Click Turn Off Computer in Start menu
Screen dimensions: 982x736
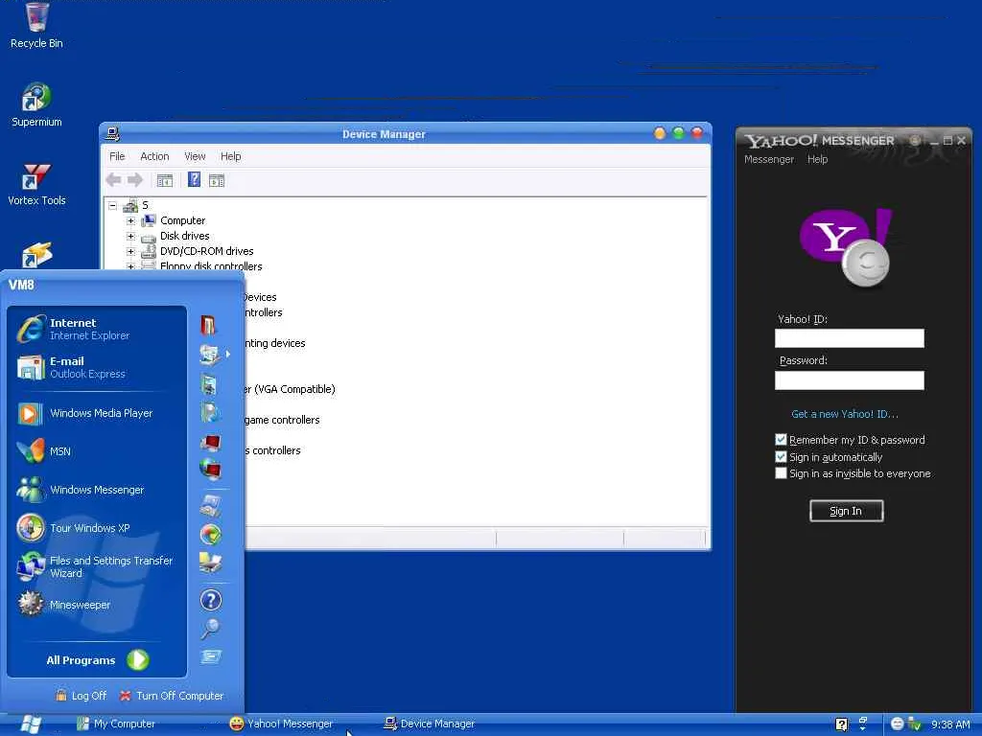click(171, 696)
